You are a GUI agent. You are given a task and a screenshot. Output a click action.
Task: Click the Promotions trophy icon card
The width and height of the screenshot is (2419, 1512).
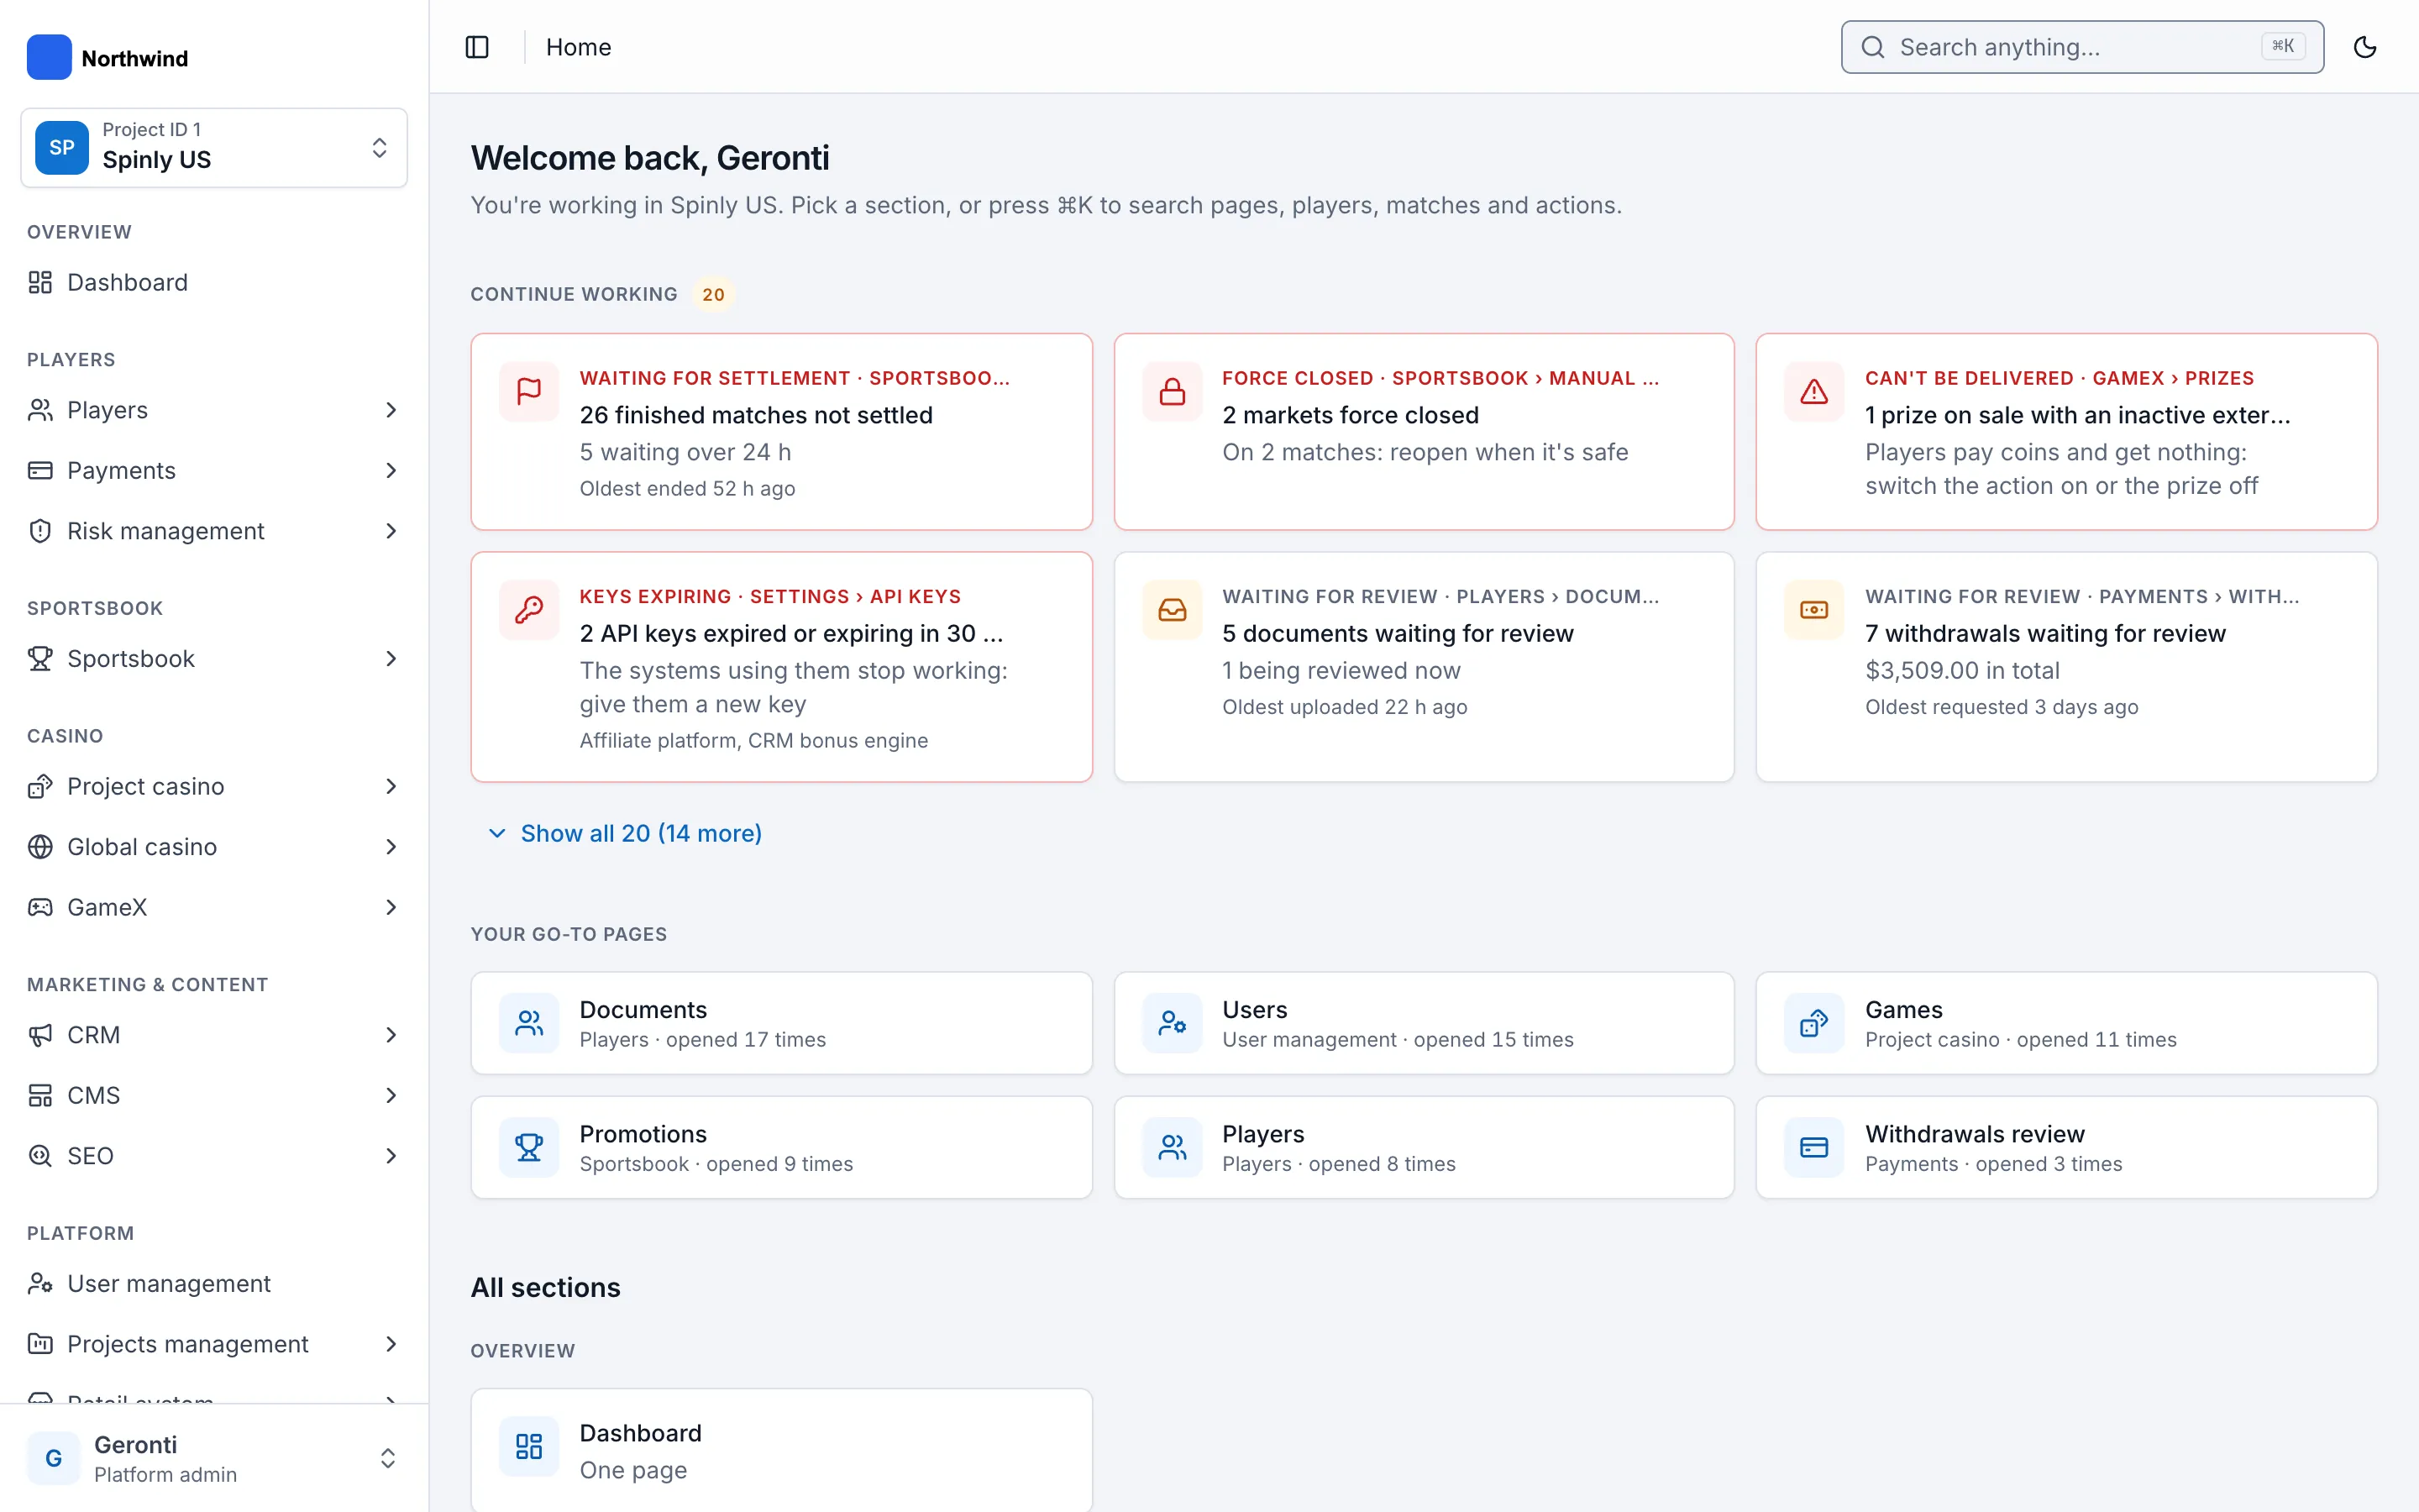529,1147
